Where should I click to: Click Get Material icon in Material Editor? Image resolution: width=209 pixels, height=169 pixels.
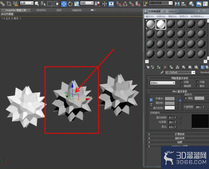tap(148, 67)
